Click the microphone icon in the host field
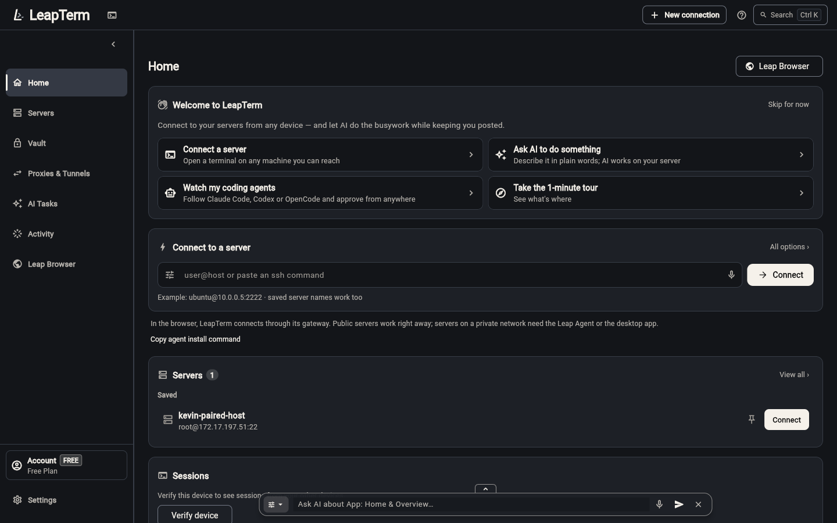This screenshot has width=837, height=523. click(731, 275)
